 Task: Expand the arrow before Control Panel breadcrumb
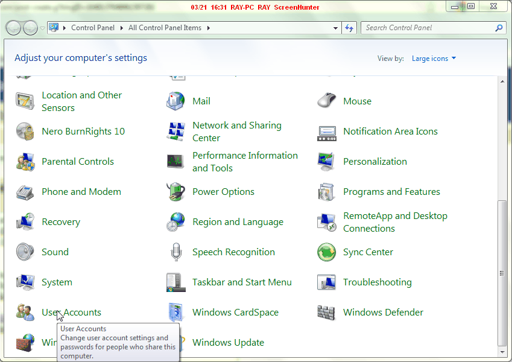tap(65, 28)
